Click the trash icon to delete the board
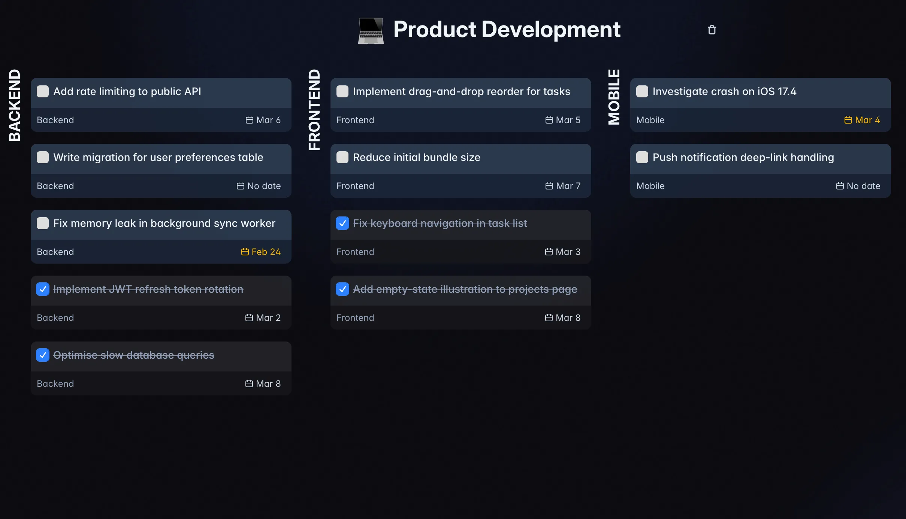The width and height of the screenshot is (906, 519). (711, 30)
